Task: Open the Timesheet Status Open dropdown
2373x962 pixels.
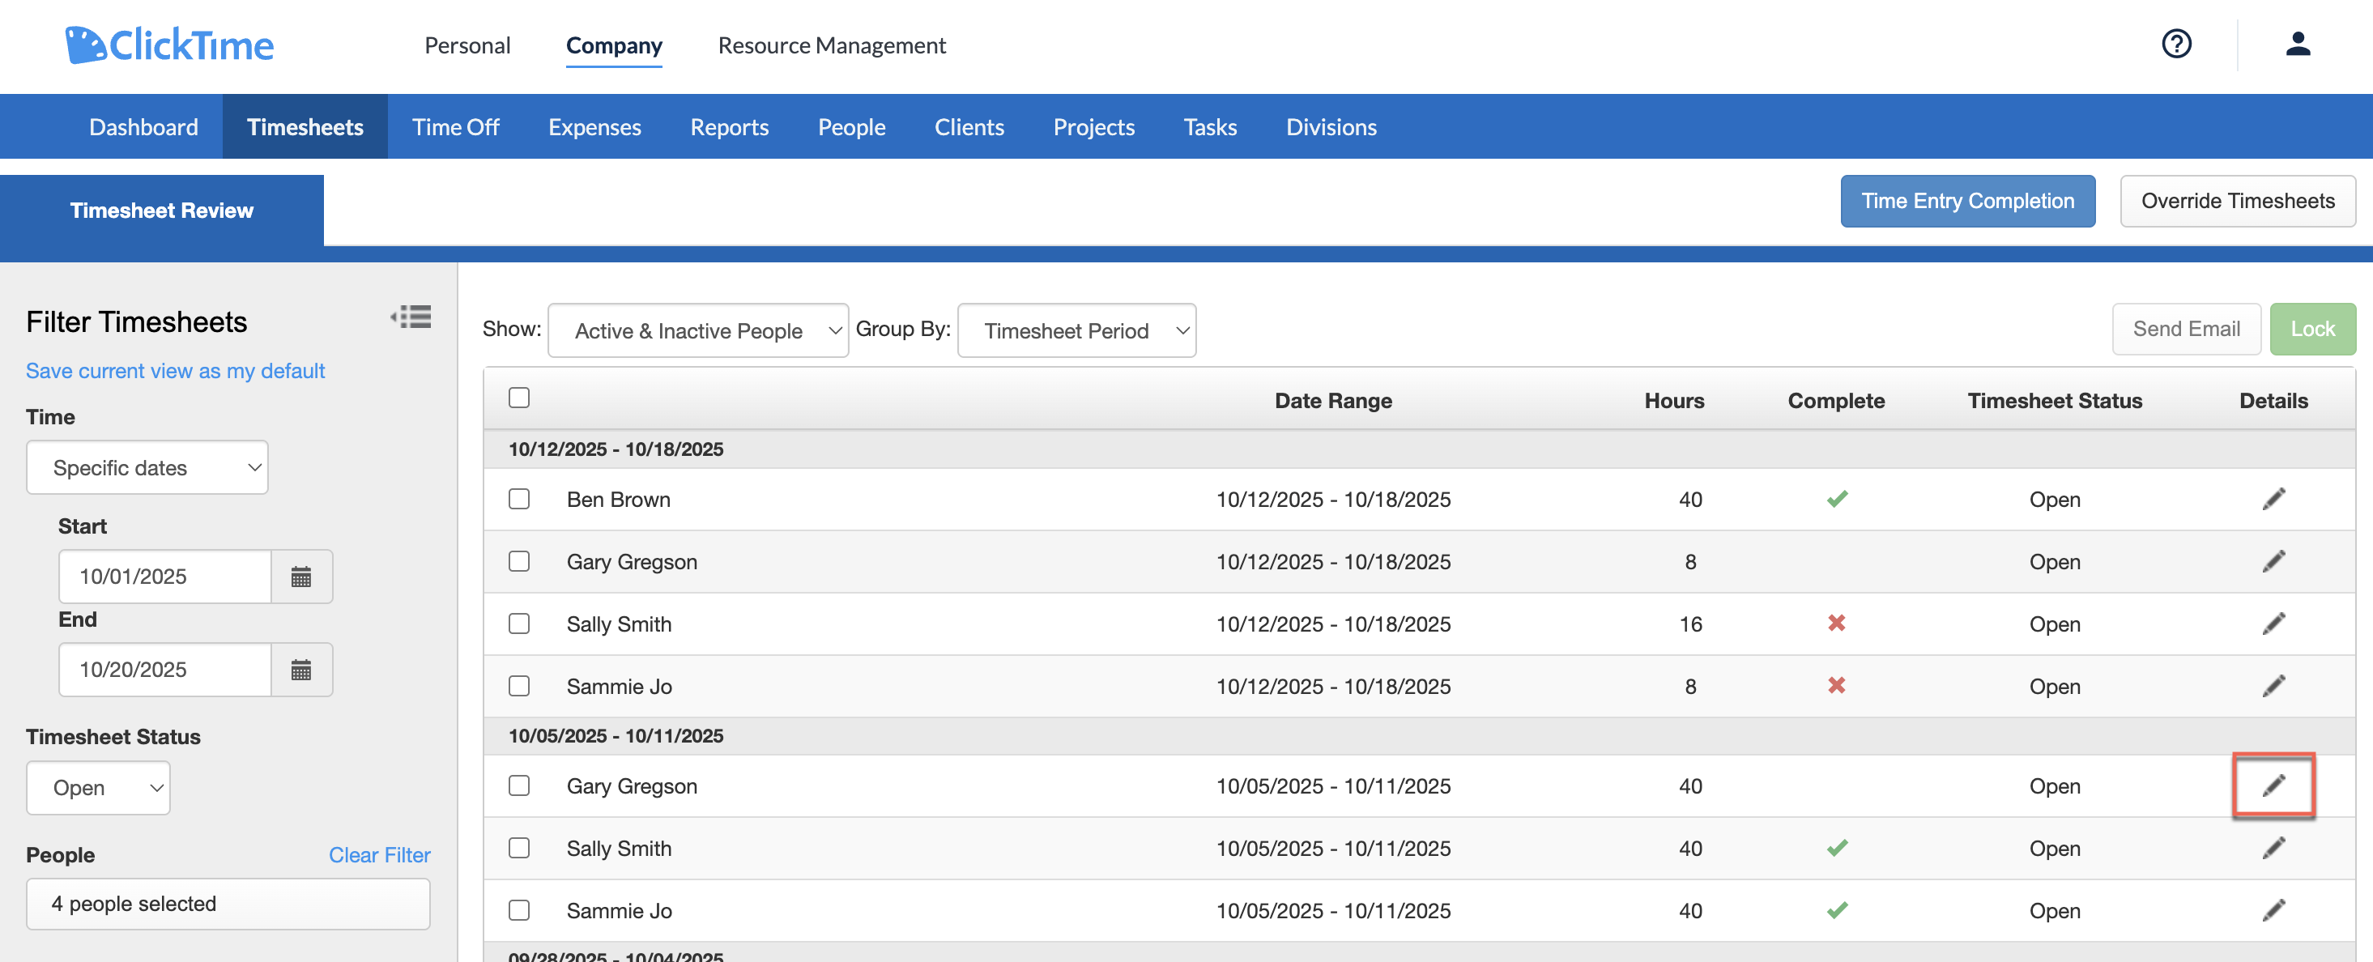Action: [x=99, y=788]
